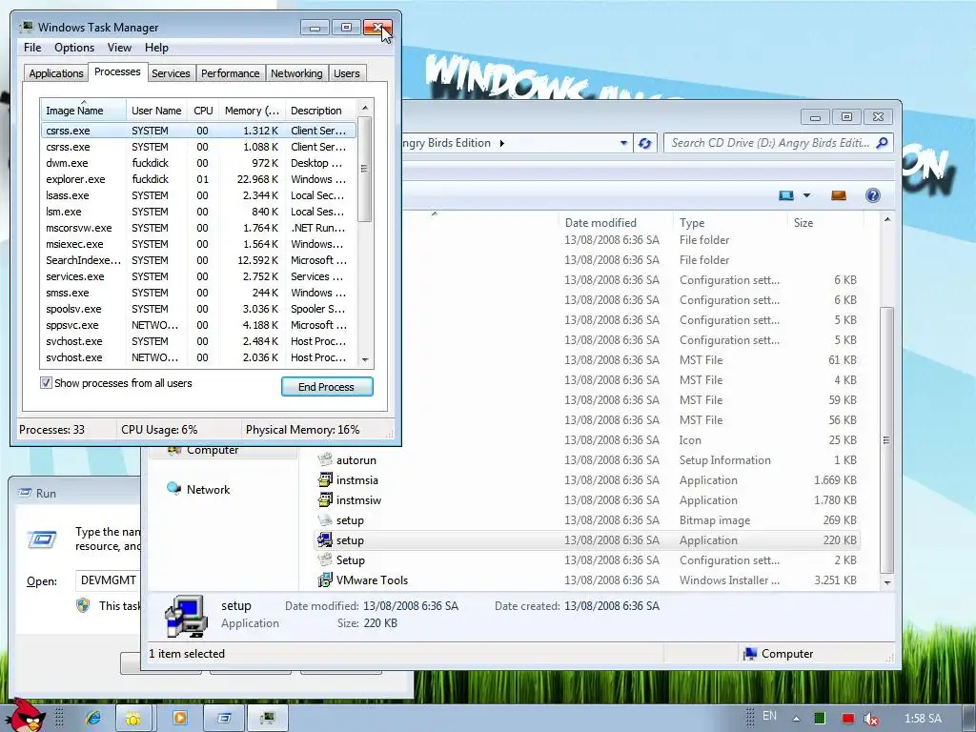Switch to the Performance tab

click(230, 73)
